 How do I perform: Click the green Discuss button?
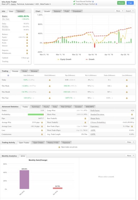(121, 3)
